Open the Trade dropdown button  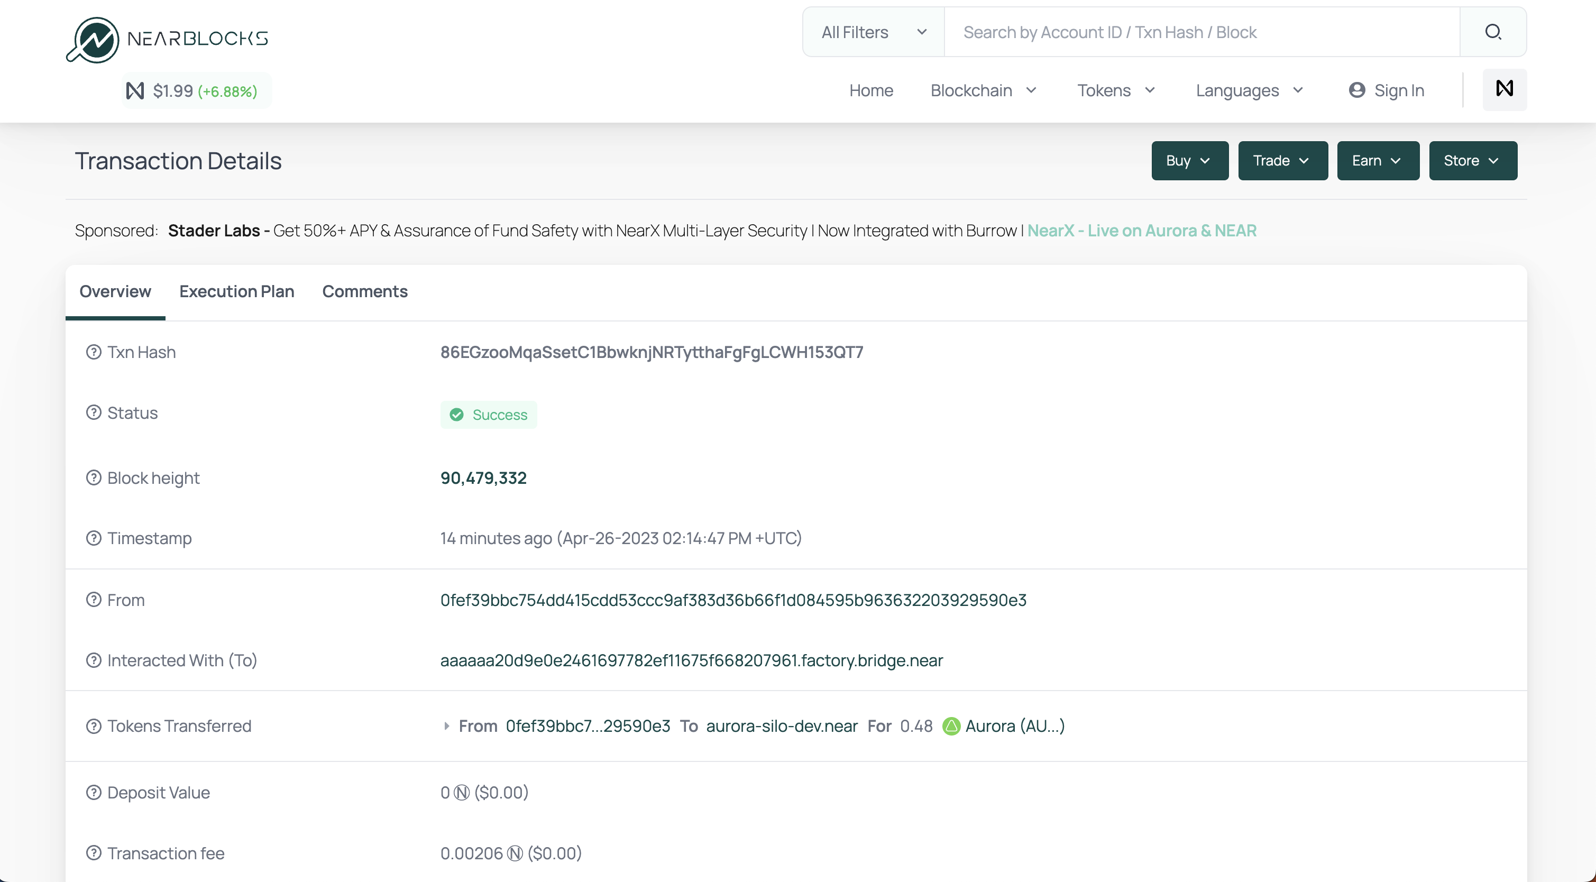(x=1282, y=160)
